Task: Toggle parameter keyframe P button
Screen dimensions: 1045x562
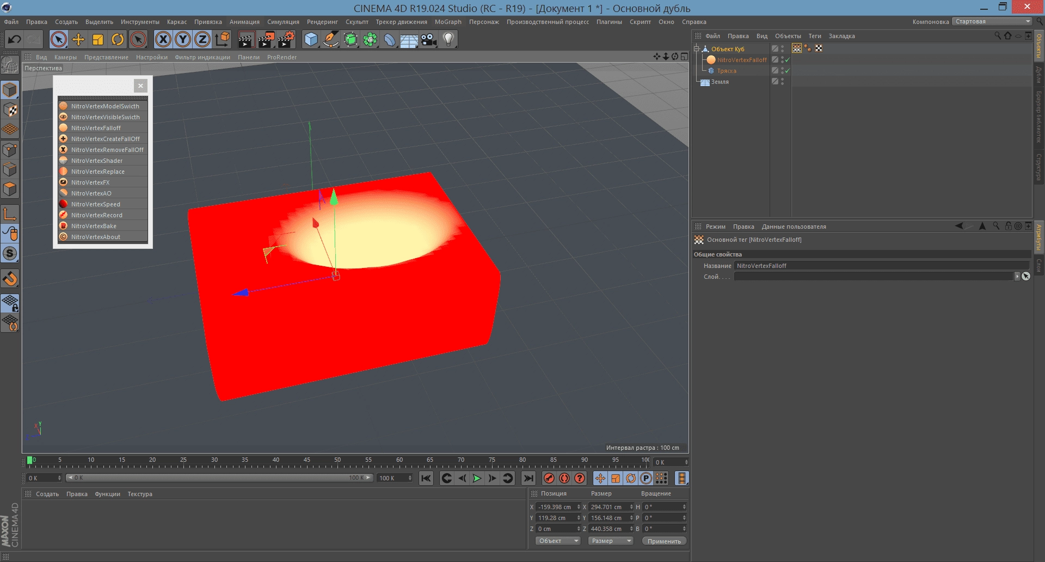Action: [x=646, y=478]
